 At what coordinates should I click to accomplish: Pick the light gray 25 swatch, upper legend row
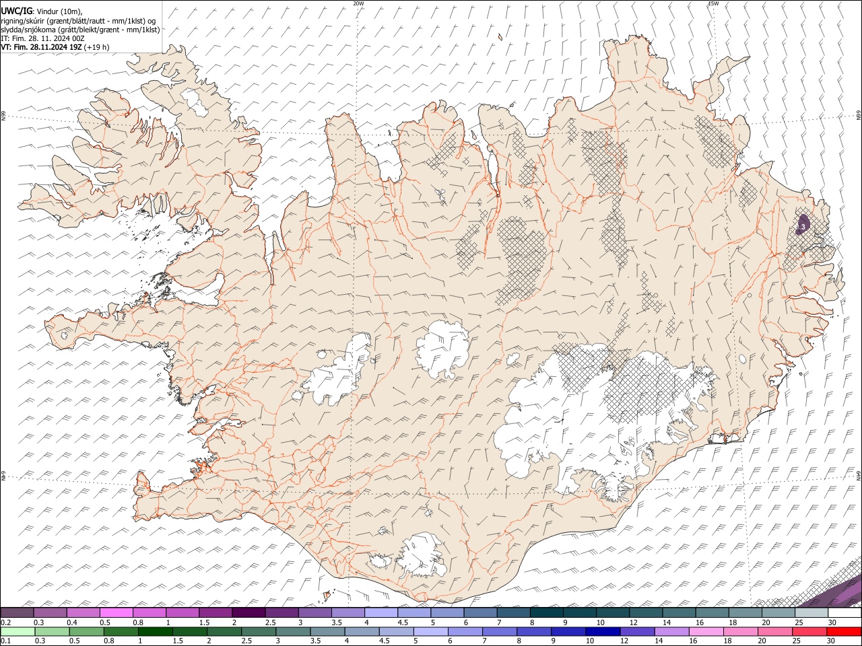click(811, 613)
